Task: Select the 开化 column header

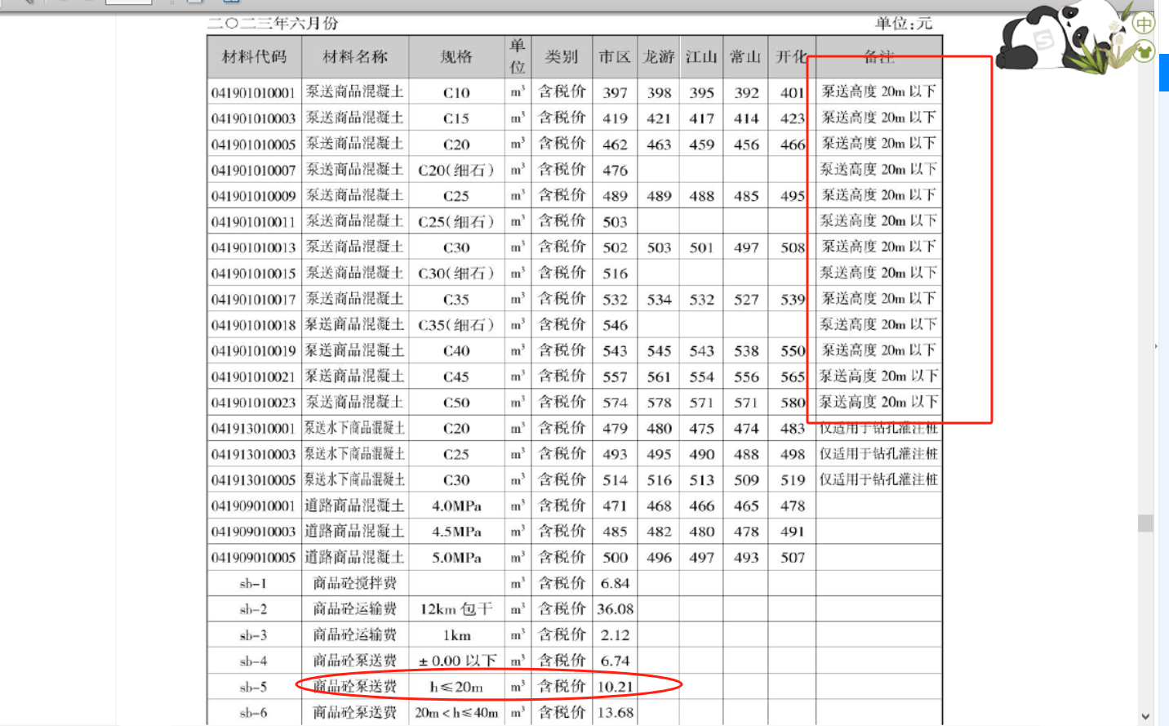Action: (791, 56)
